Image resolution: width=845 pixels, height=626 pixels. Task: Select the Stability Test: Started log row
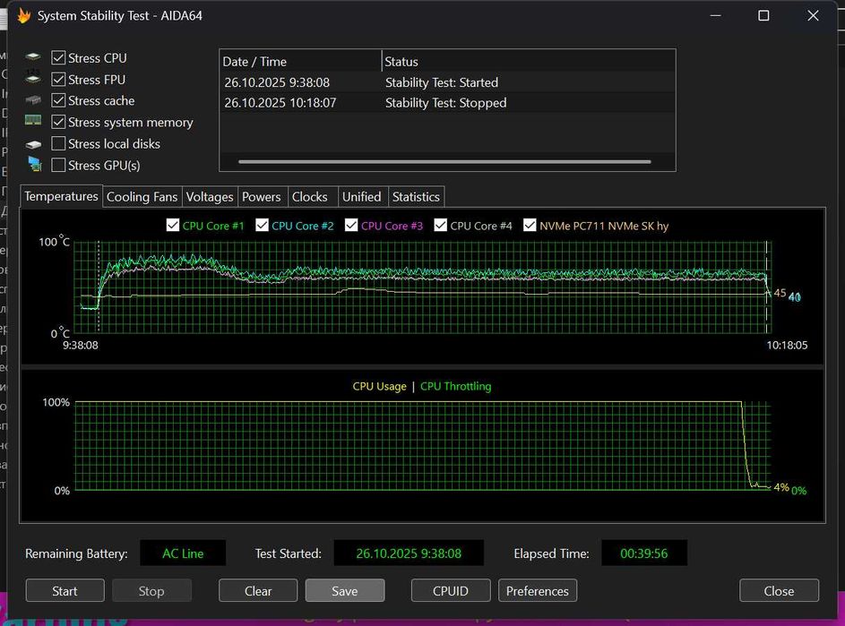447,82
